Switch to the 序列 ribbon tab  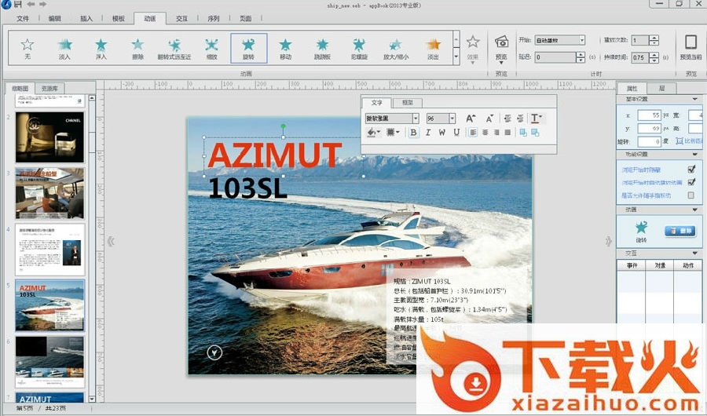(213, 19)
